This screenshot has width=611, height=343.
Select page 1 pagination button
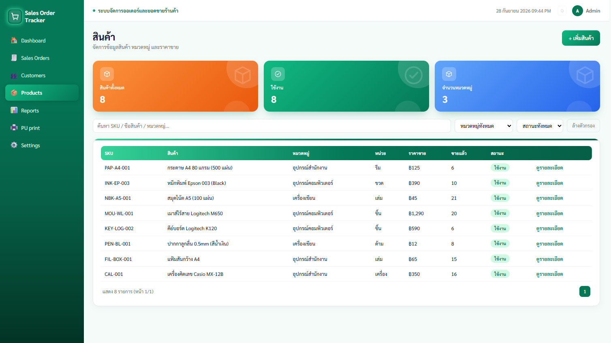click(x=585, y=292)
